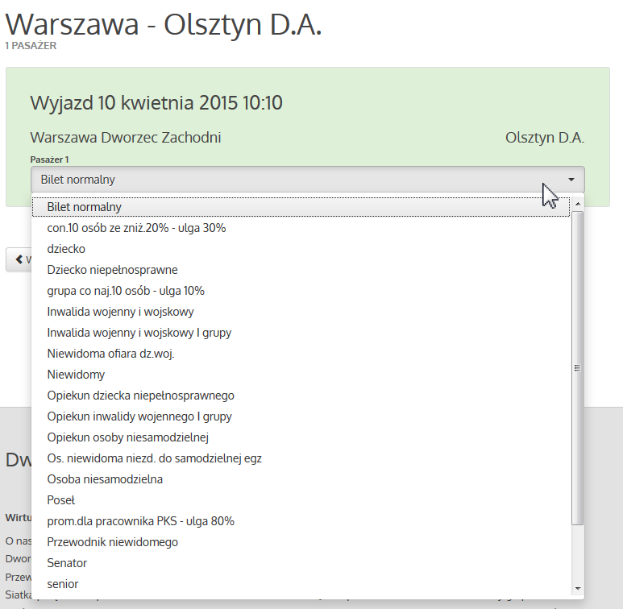
Task: Click the back chevron button
Action: [19, 259]
